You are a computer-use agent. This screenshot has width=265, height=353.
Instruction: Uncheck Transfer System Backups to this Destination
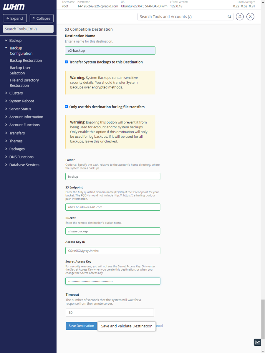coord(67,62)
